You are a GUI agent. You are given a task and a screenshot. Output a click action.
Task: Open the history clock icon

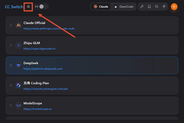pyautogui.click(x=157, y=7)
